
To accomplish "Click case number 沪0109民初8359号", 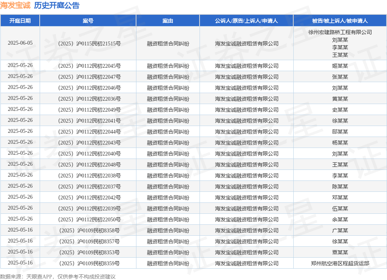I will point(89,263).
